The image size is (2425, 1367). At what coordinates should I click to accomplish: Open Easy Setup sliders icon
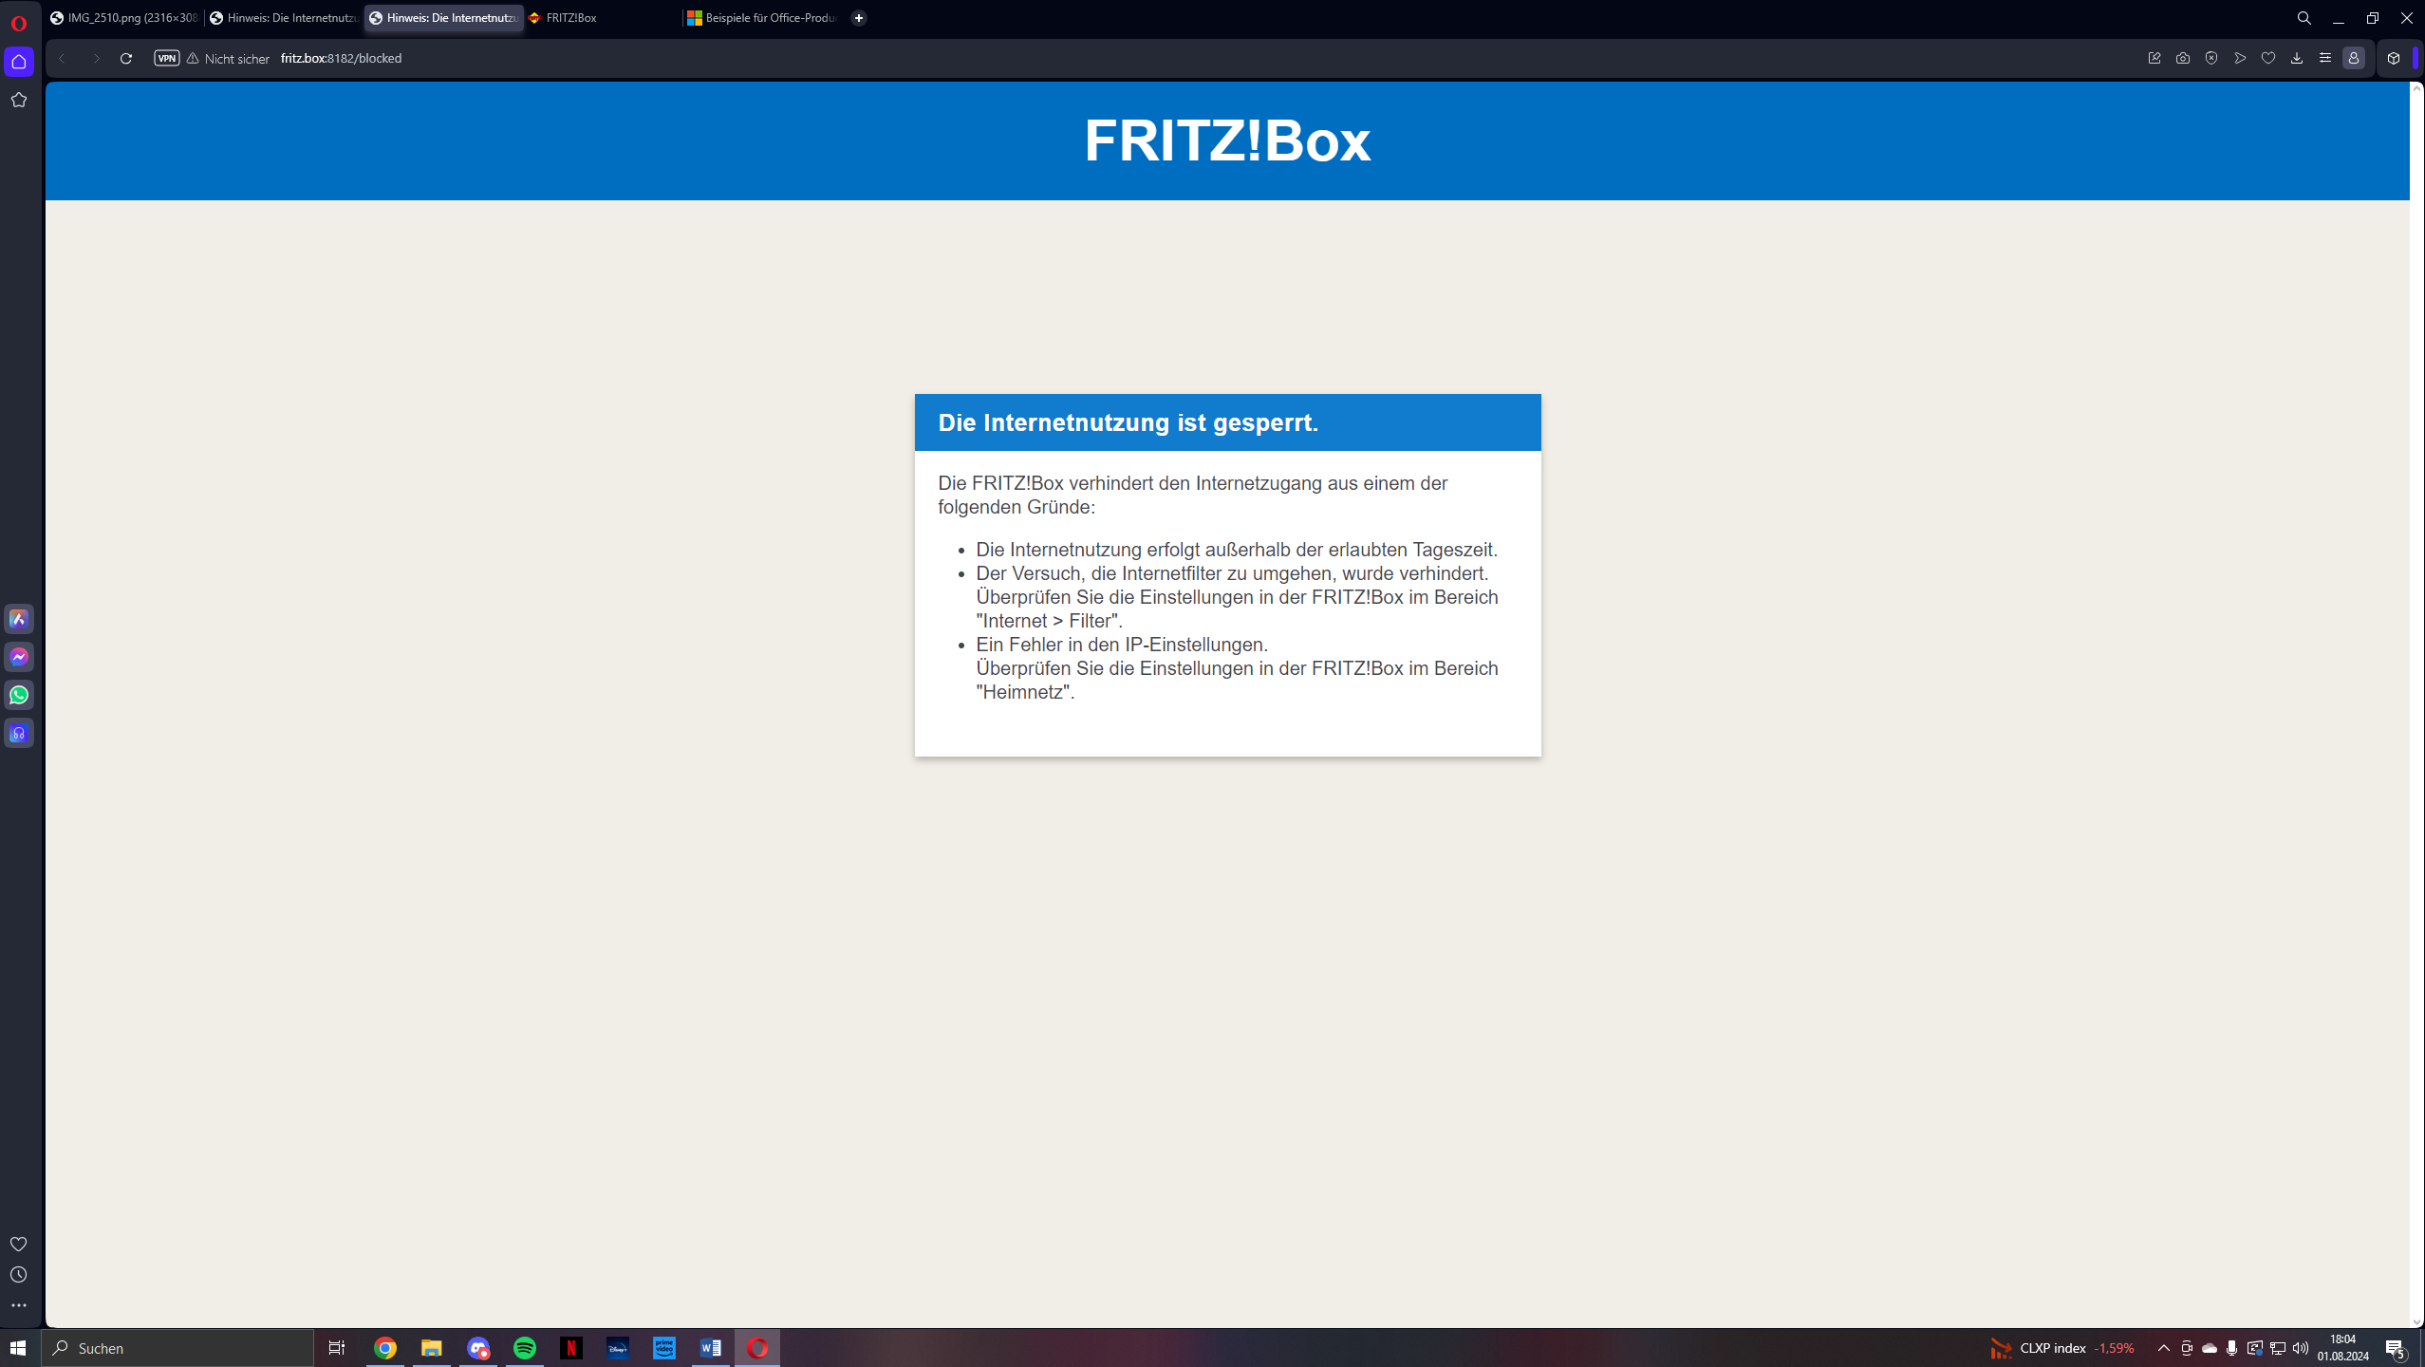[2325, 58]
